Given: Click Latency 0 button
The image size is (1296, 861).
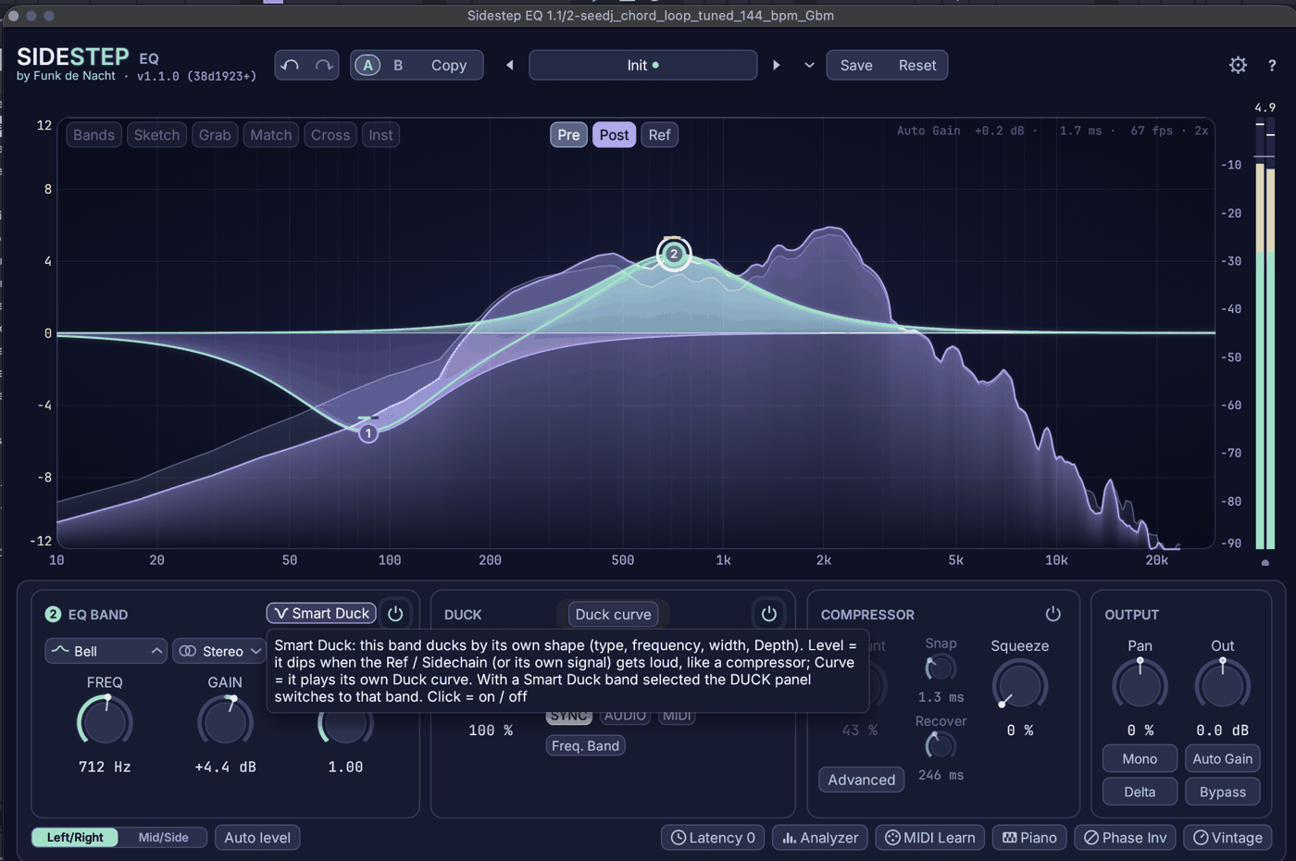Looking at the screenshot, I should point(713,837).
